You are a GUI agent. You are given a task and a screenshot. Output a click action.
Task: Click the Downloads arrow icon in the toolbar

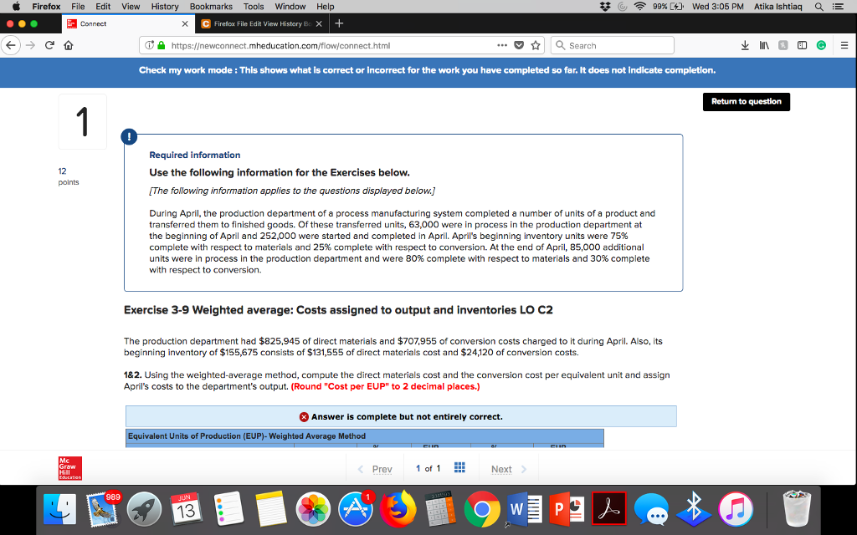(x=745, y=44)
